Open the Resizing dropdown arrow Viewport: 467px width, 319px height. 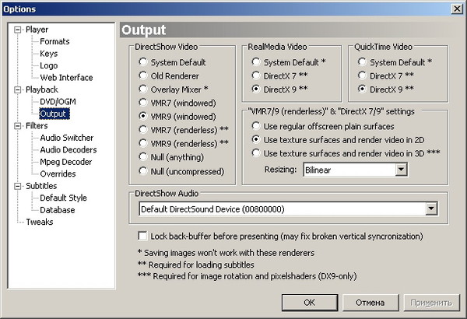coord(401,170)
